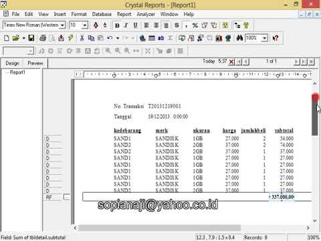Toggle right alignment

pos(166,25)
